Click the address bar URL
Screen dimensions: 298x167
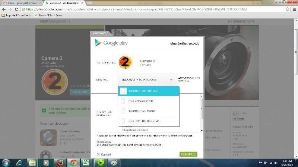click(136, 9)
